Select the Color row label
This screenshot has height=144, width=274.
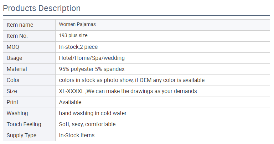13,80
